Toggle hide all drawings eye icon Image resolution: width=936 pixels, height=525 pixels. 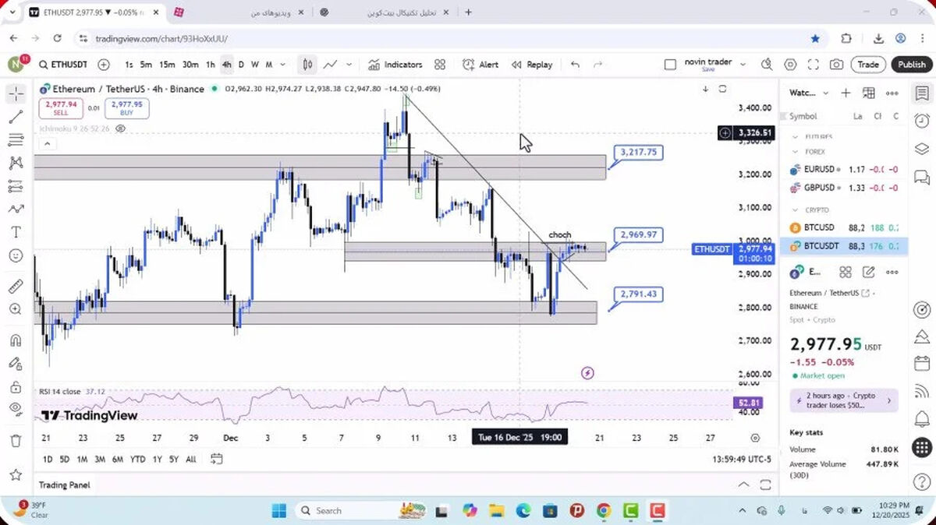point(16,409)
